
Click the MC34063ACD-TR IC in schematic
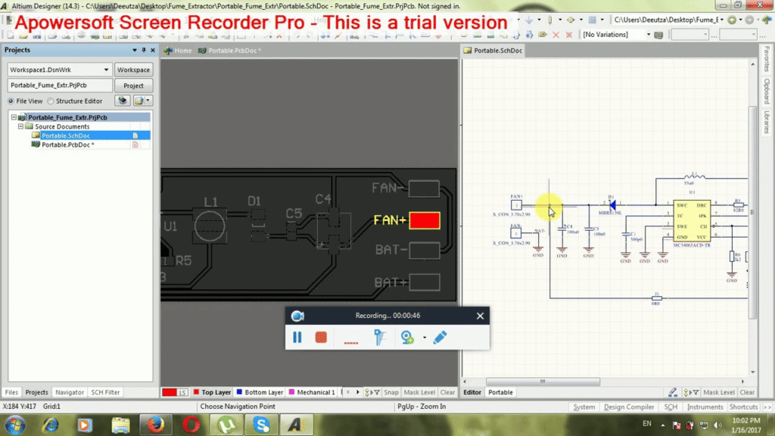coord(692,220)
